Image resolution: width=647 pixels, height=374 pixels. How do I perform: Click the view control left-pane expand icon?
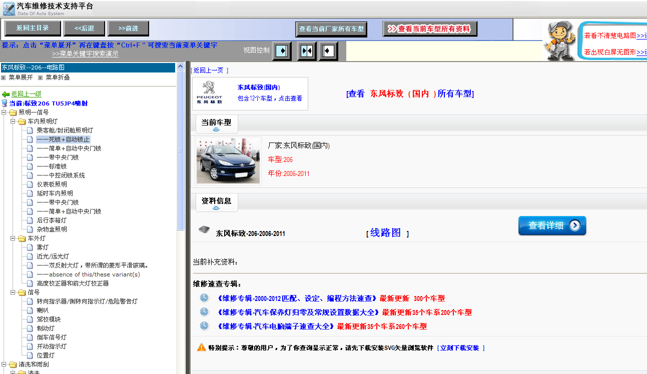click(282, 50)
